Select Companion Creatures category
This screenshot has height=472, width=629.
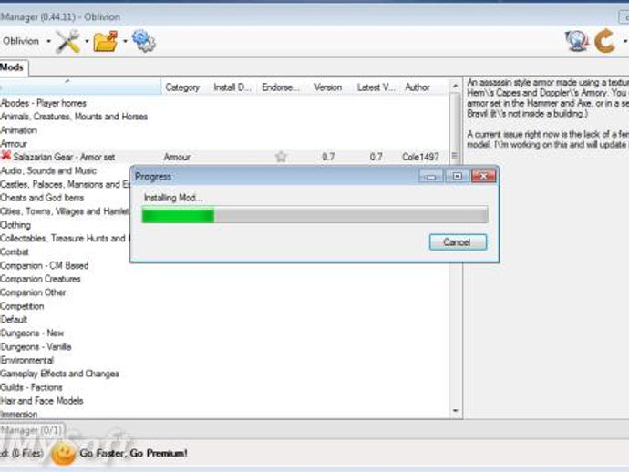pos(40,279)
